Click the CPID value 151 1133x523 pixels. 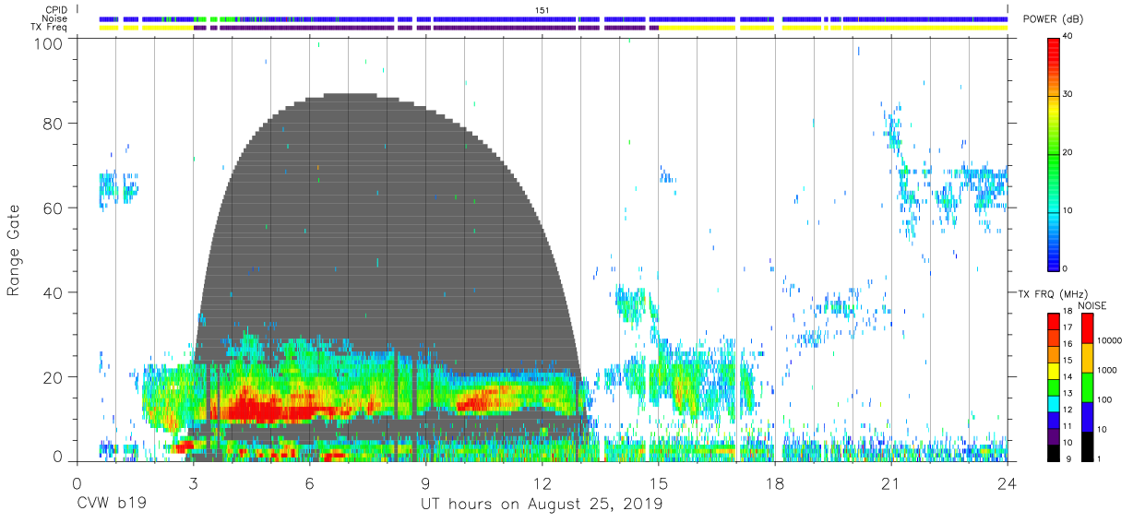point(543,9)
